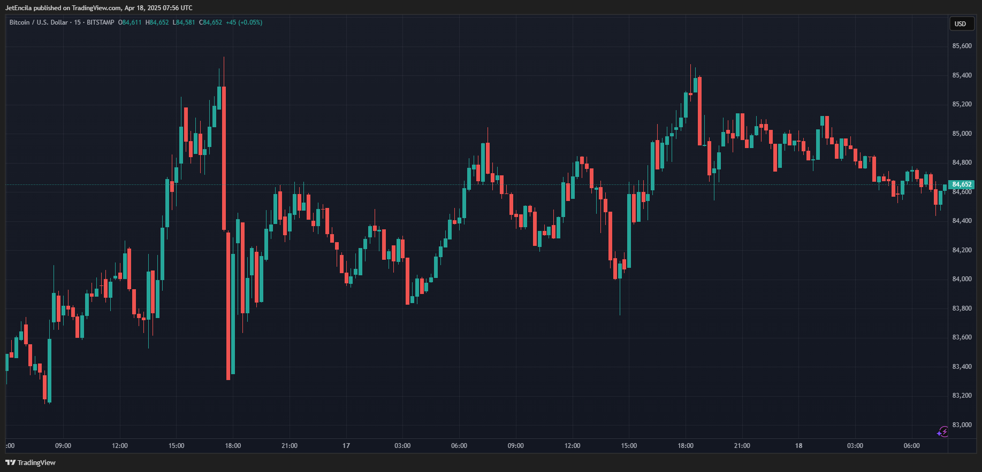Click the 83,400 price axis label
The height and width of the screenshot is (472, 982).
962,367
